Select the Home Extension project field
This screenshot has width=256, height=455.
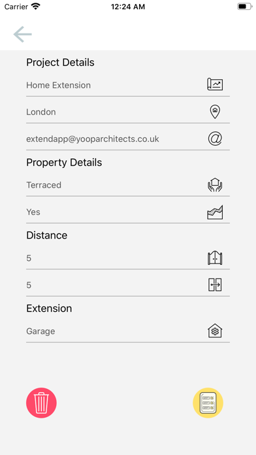[x=128, y=85]
